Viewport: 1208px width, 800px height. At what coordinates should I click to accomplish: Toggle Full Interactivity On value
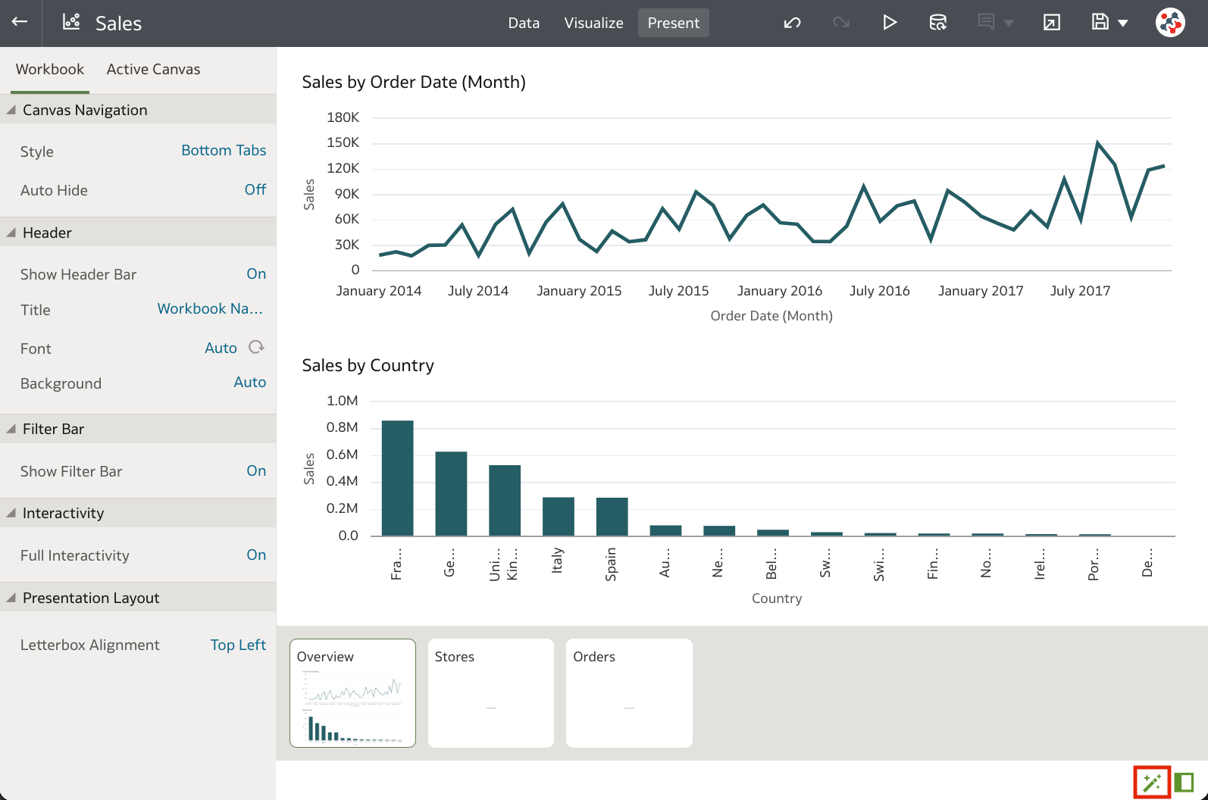pyautogui.click(x=256, y=555)
